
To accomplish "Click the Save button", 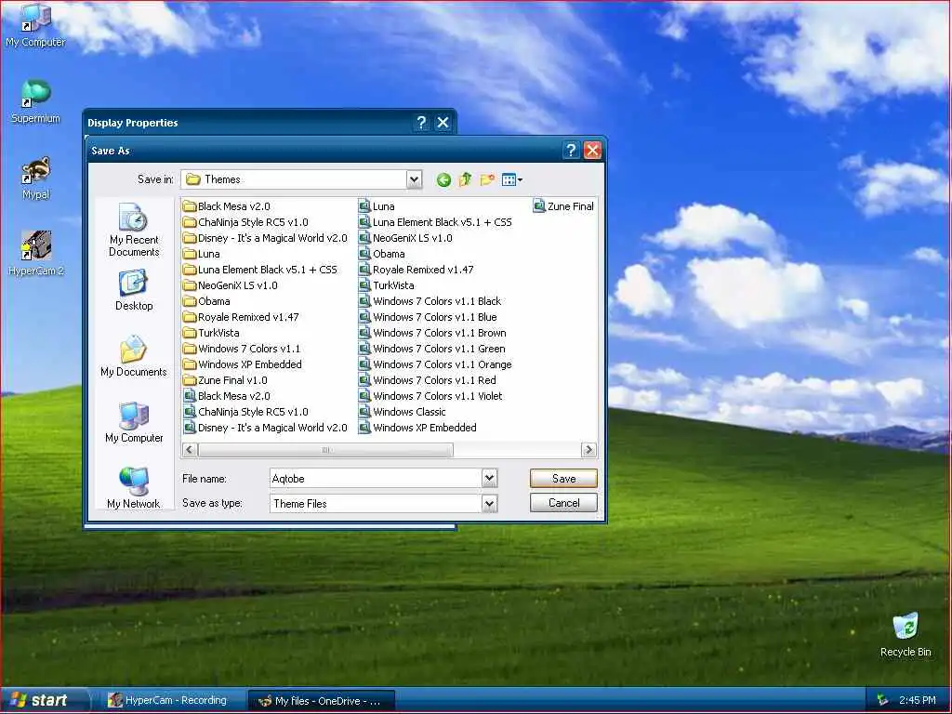I will click(563, 479).
